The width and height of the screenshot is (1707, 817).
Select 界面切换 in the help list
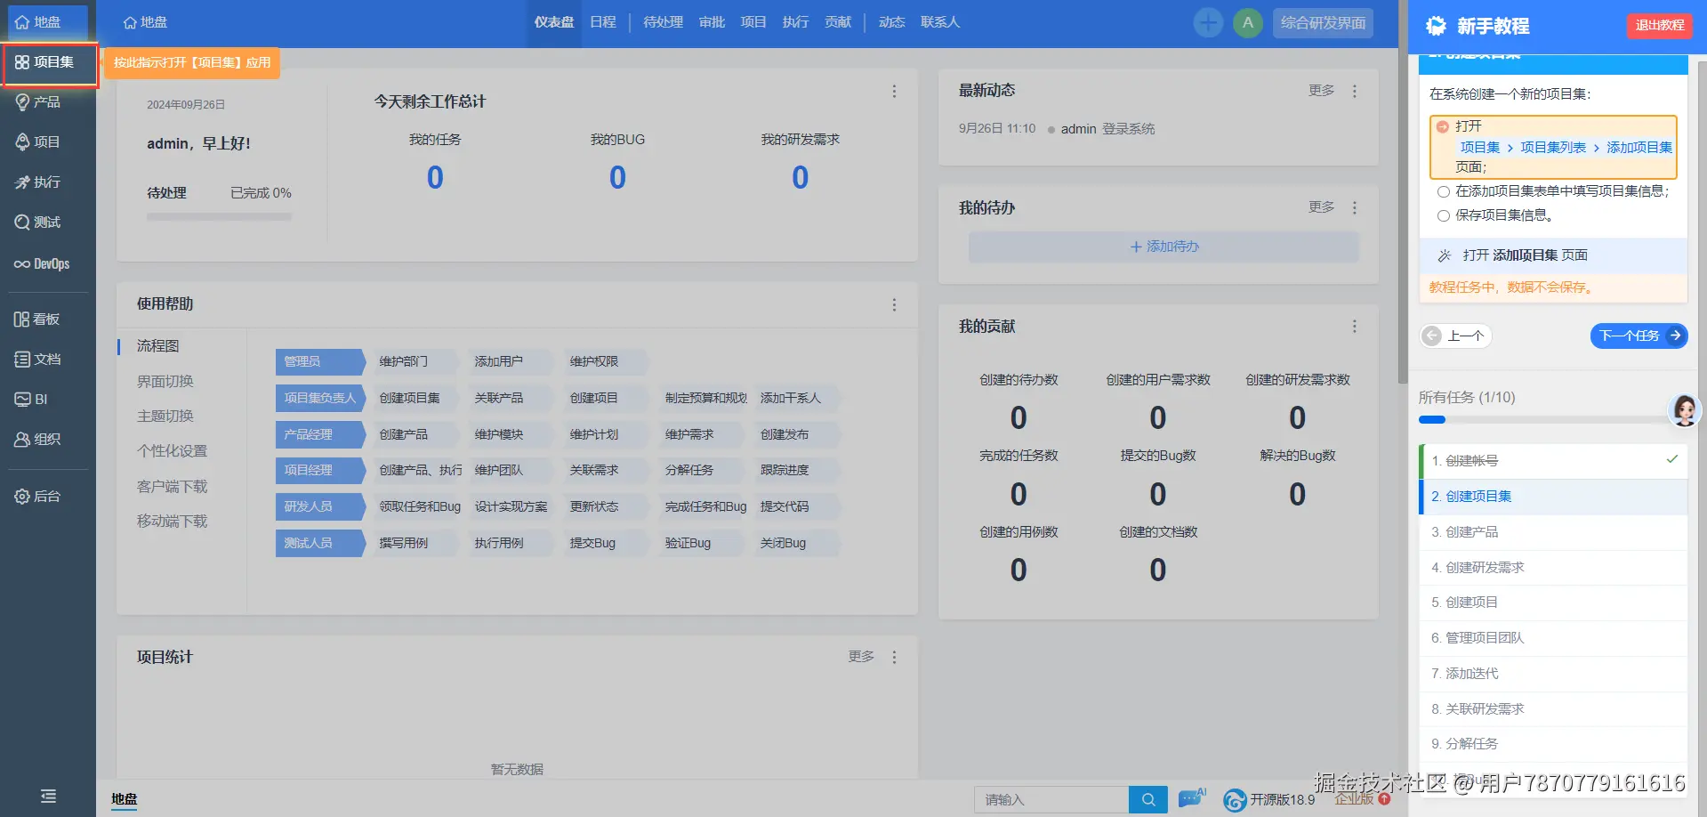pyautogui.click(x=165, y=382)
